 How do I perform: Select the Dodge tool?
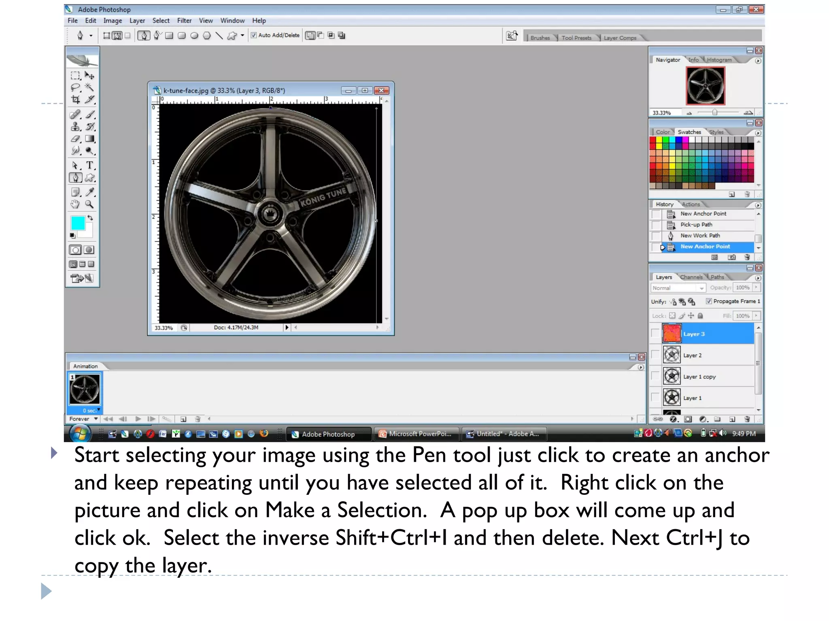[89, 150]
